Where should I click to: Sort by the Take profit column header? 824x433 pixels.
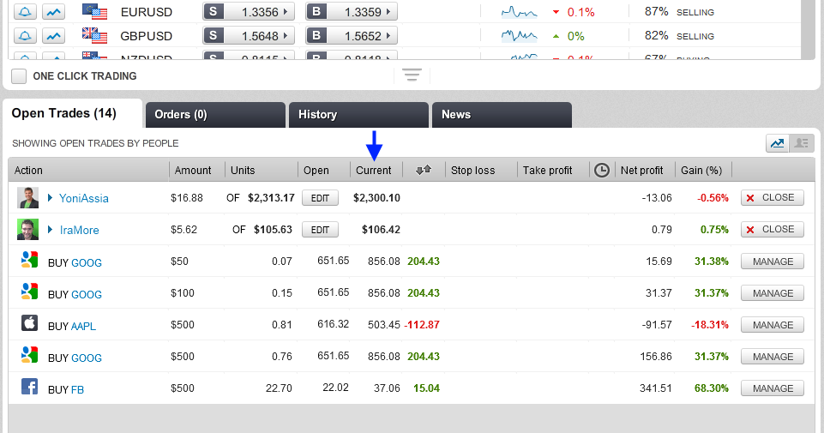click(x=547, y=171)
